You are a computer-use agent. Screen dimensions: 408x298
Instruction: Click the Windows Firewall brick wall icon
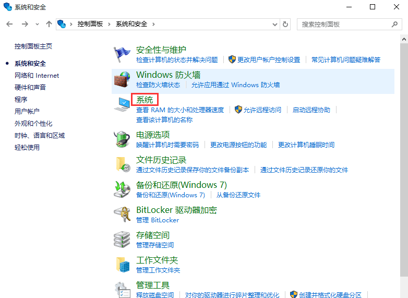[122, 79]
